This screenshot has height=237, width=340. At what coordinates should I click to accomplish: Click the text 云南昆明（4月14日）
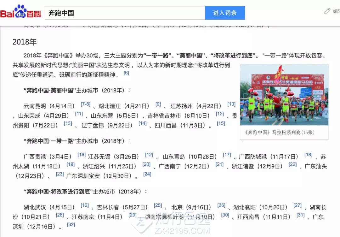49,106
